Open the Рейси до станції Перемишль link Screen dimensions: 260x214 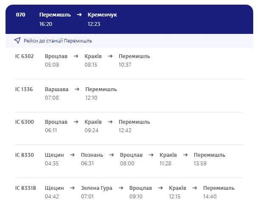(x=58, y=41)
